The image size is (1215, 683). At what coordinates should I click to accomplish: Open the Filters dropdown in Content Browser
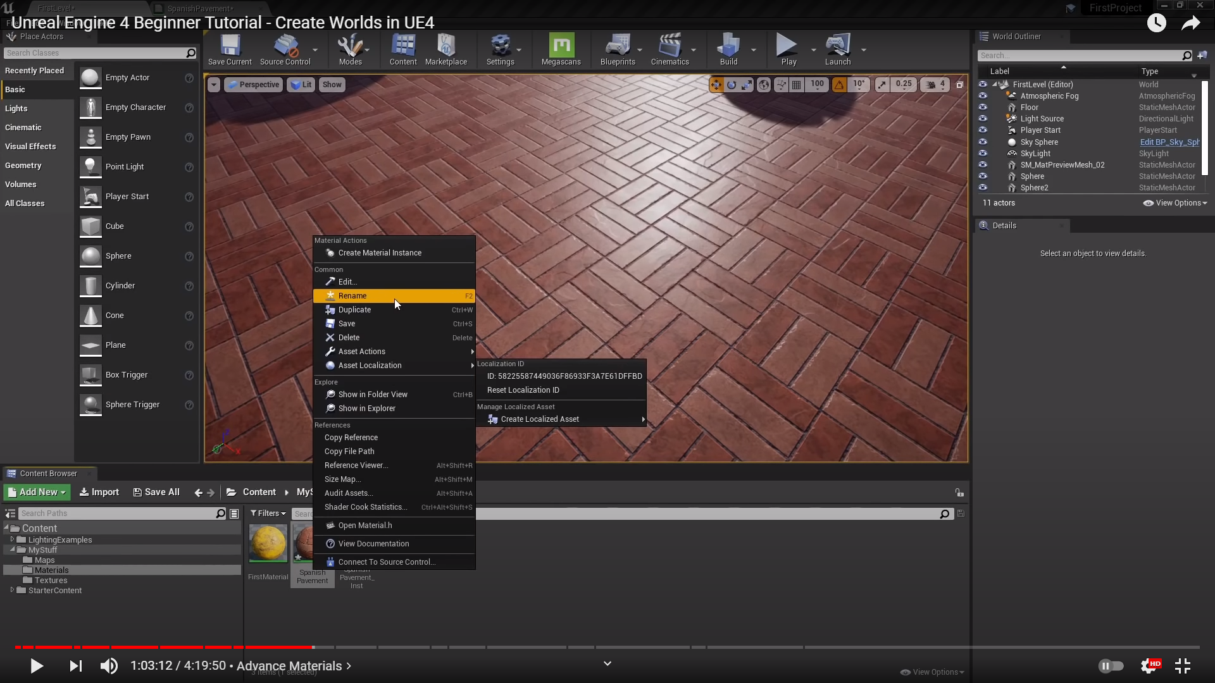pos(268,514)
